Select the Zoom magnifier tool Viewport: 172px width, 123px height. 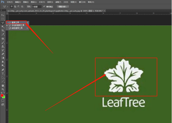click(3, 89)
